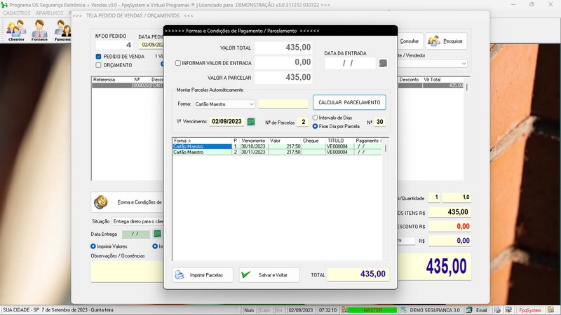Click calendar icon beside Data Entrega field
The width and height of the screenshot is (561, 315).
click(158, 234)
